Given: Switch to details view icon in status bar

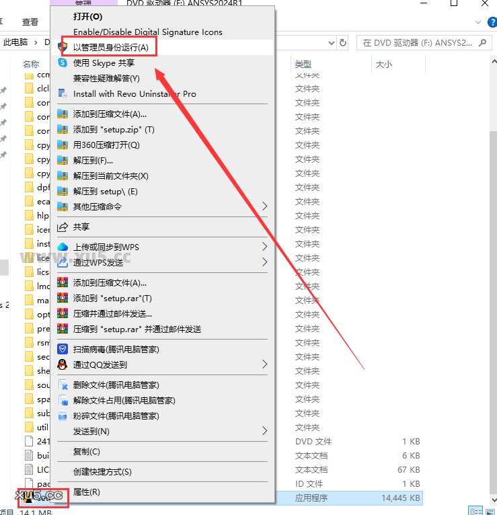Looking at the screenshot, I should coord(475,512).
